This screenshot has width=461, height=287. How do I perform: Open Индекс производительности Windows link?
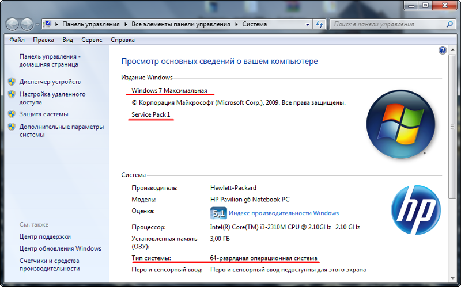pyautogui.click(x=284, y=213)
